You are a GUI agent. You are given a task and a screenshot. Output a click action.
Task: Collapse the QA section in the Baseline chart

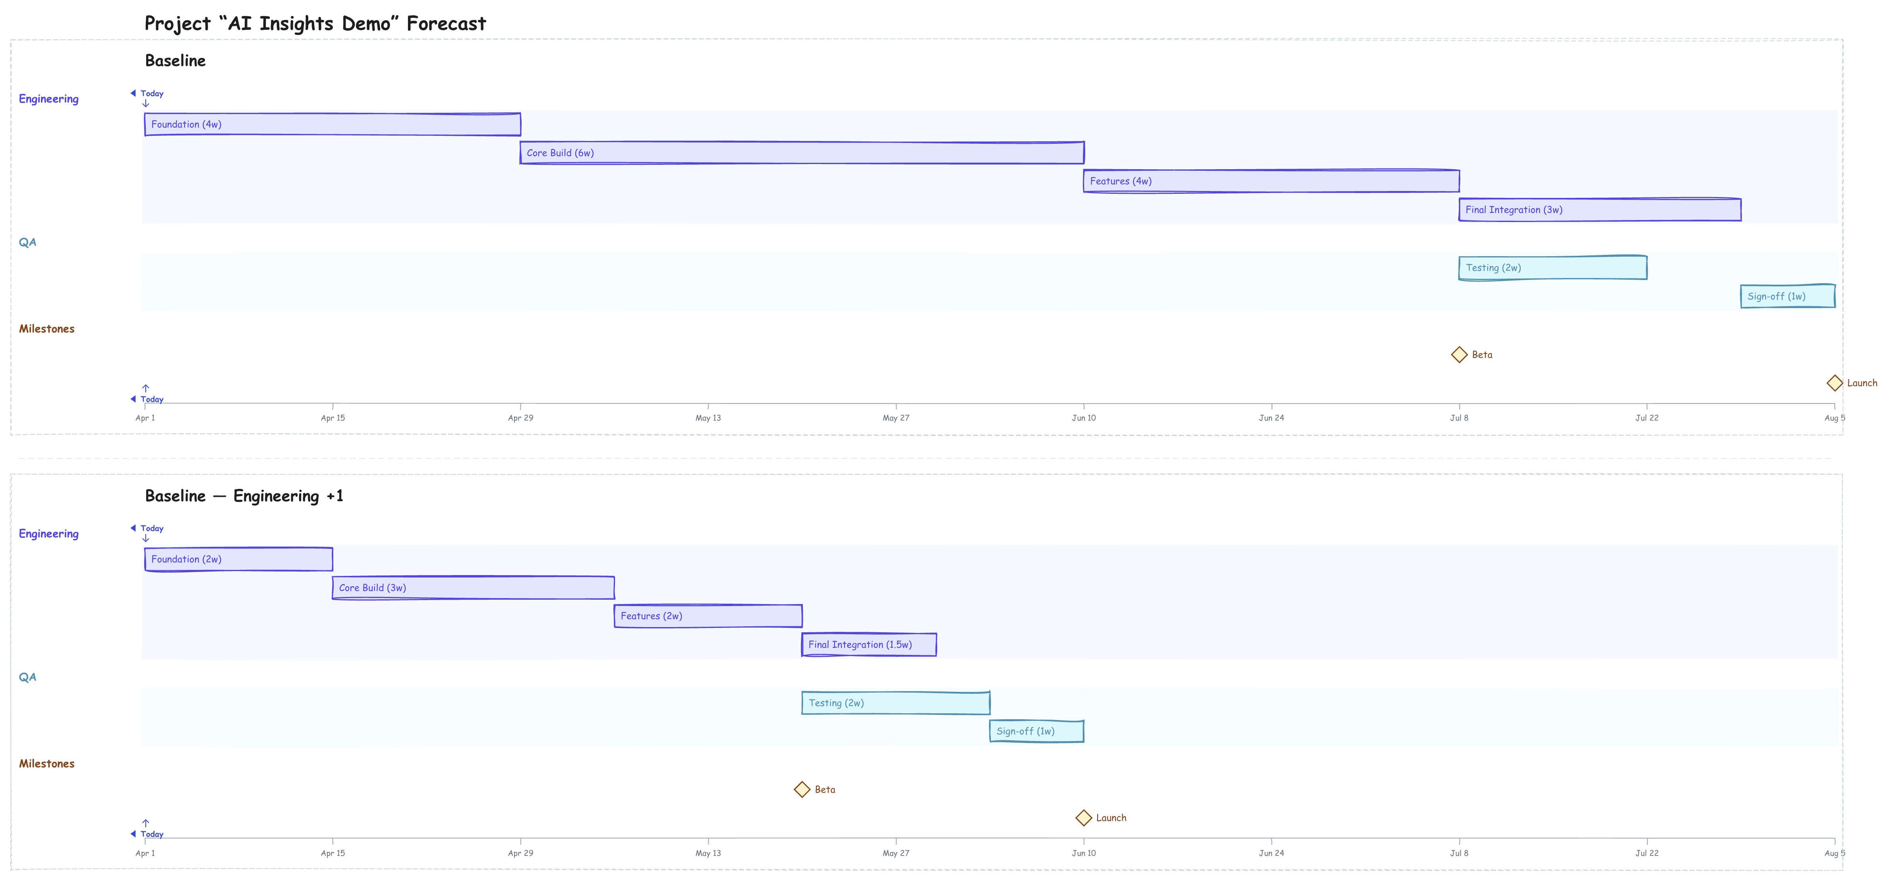(28, 242)
